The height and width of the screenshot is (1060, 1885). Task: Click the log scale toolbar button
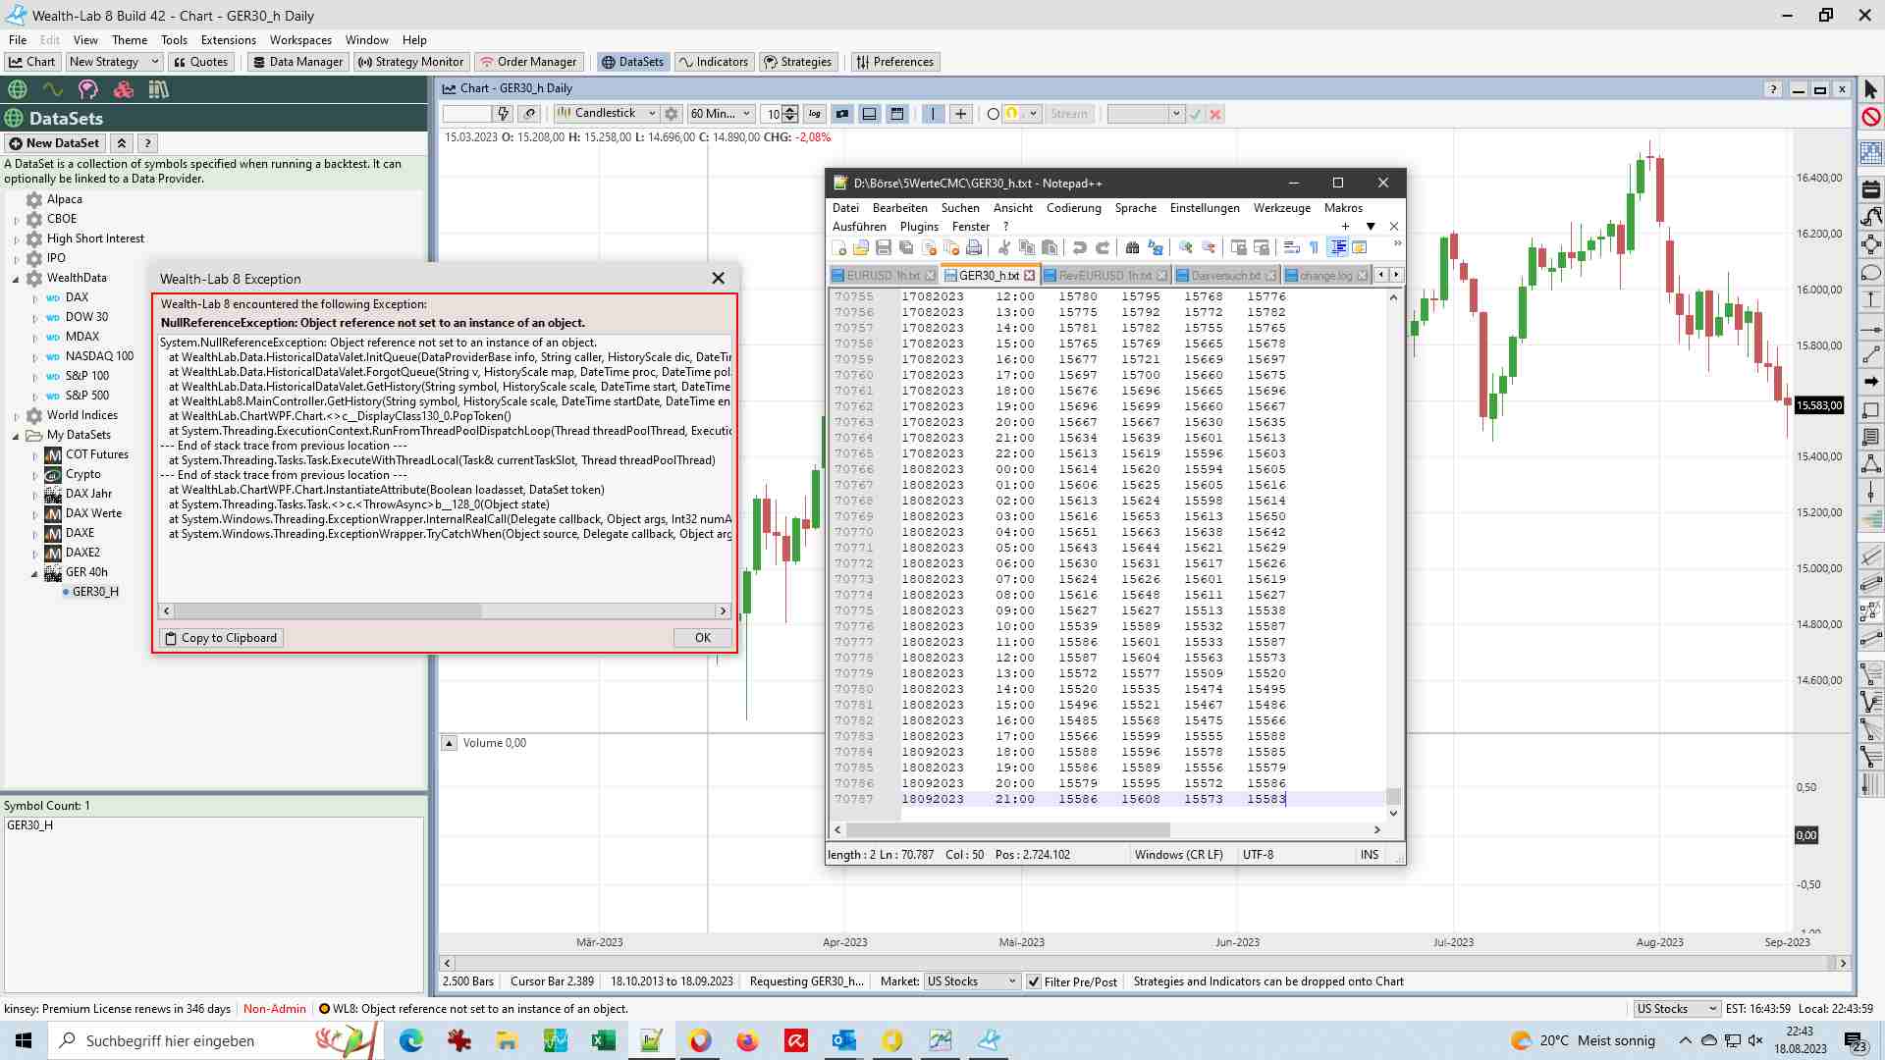pos(814,114)
